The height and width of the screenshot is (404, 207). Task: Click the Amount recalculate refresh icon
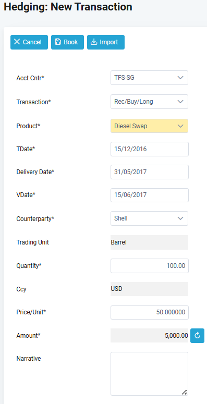click(197, 336)
